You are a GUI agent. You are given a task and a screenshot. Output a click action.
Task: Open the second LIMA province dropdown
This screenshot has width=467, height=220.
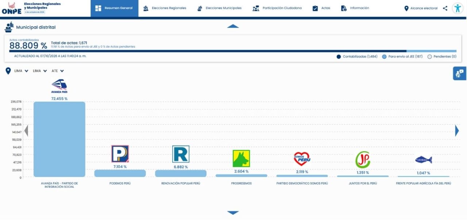(x=40, y=71)
